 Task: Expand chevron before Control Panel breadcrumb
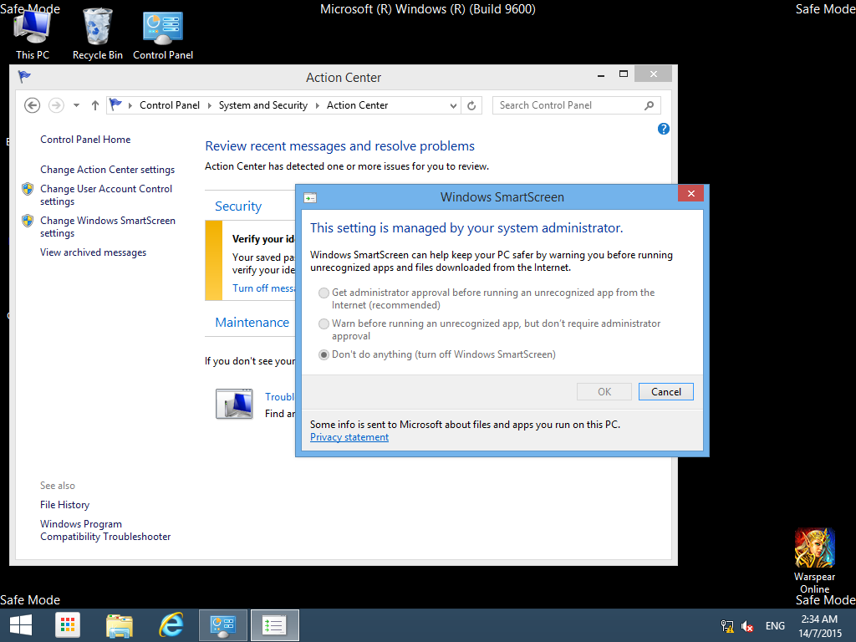pyautogui.click(x=130, y=105)
